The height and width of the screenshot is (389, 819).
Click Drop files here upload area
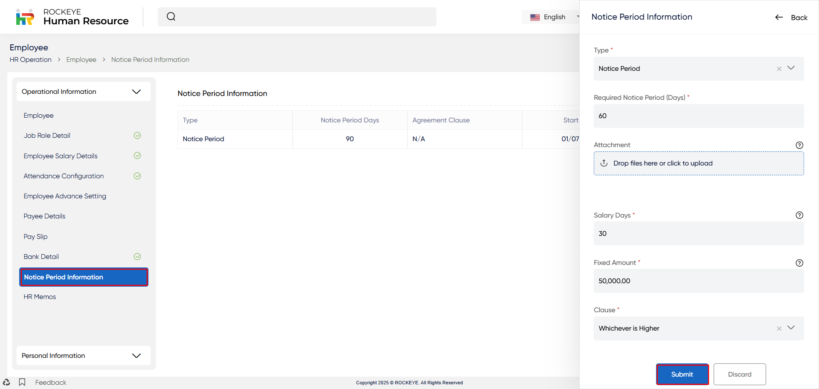click(699, 163)
